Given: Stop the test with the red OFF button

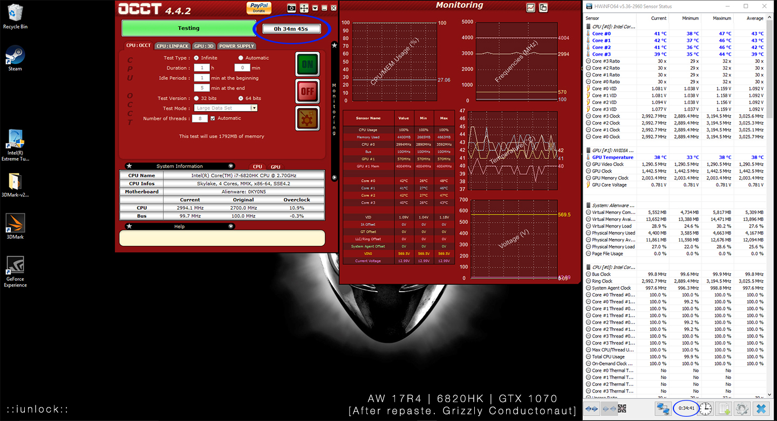Looking at the screenshot, I should 308,91.
